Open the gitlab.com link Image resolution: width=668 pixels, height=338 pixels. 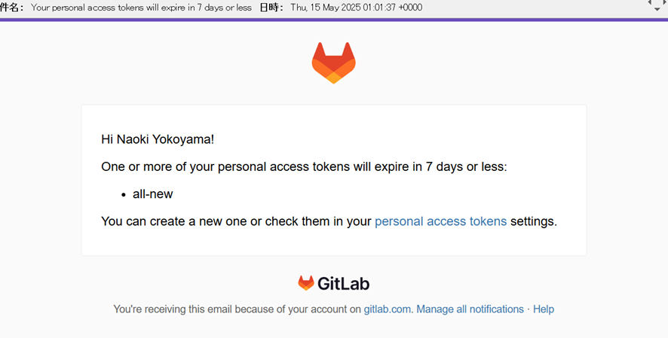388,309
